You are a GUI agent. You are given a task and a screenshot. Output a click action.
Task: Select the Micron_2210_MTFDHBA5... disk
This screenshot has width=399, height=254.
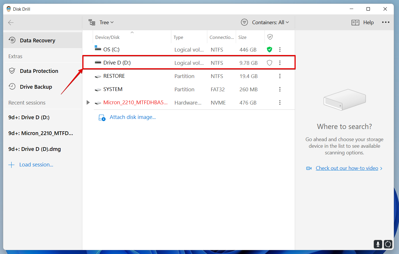tap(135, 103)
